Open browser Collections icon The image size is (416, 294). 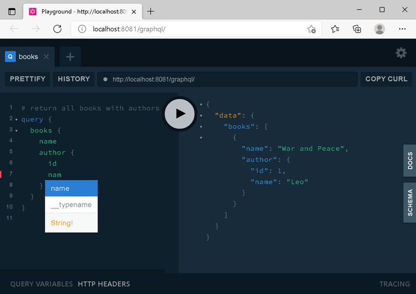(357, 29)
